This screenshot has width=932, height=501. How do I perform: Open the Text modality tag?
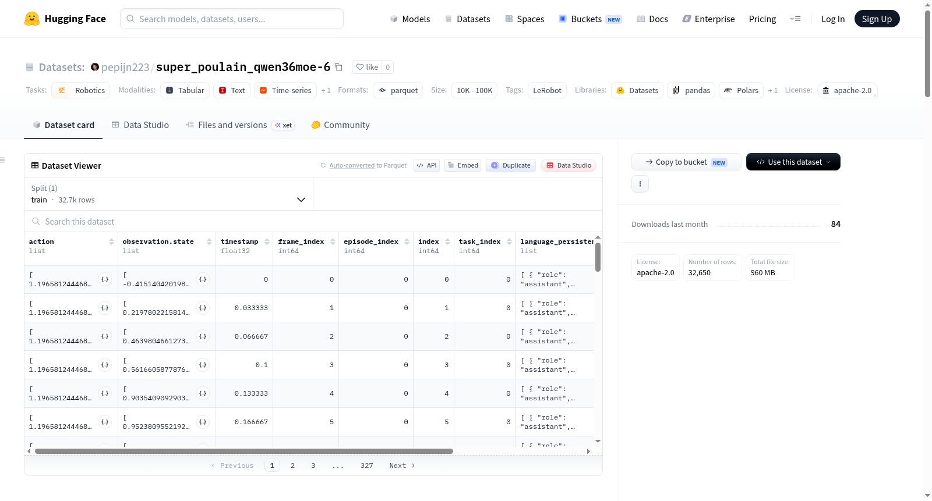[x=232, y=90]
